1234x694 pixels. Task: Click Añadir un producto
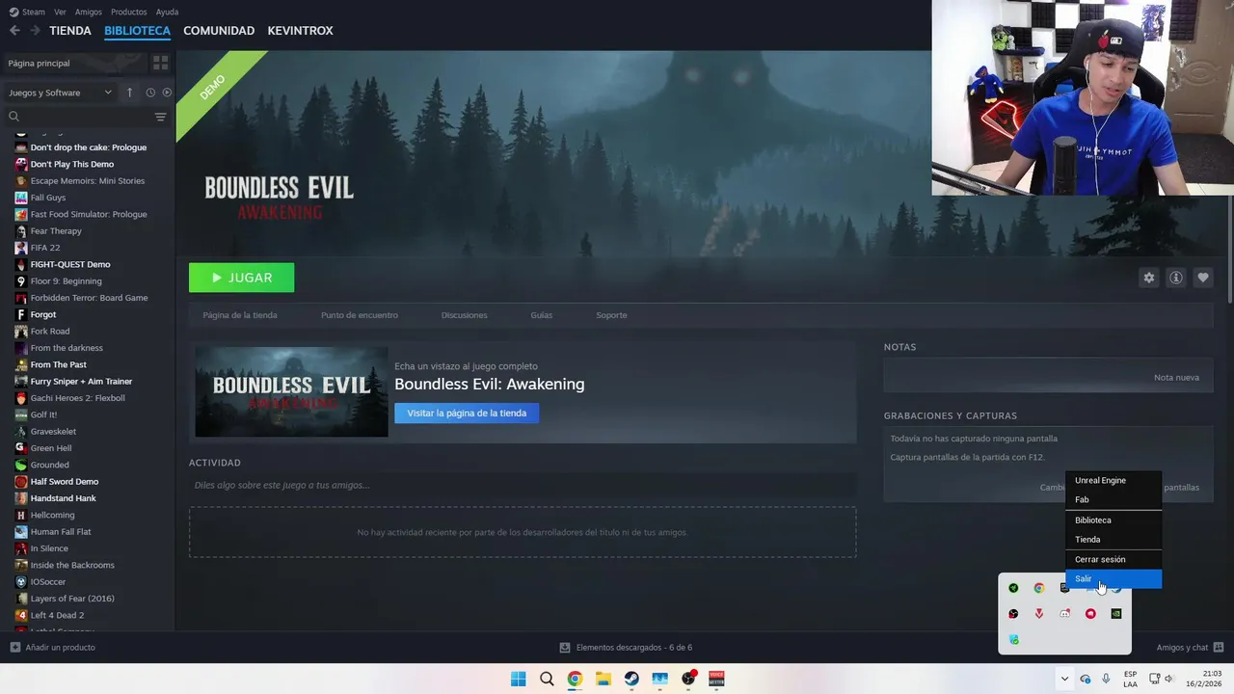[52, 648]
